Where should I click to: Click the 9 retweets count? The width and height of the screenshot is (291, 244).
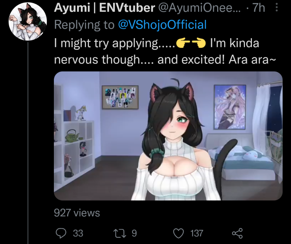(134, 233)
